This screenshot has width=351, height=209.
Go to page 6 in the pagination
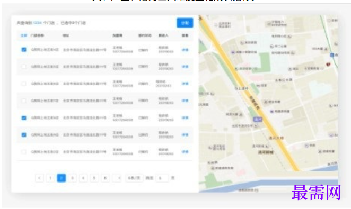[x=105, y=178]
